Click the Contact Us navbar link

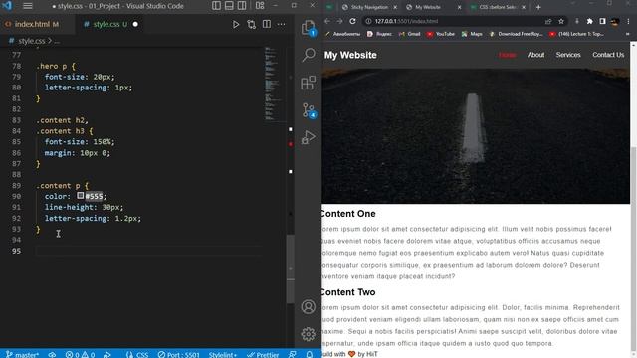tap(608, 55)
